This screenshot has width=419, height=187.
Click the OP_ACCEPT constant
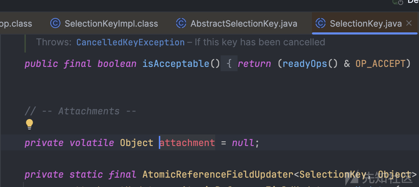[x=381, y=64]
